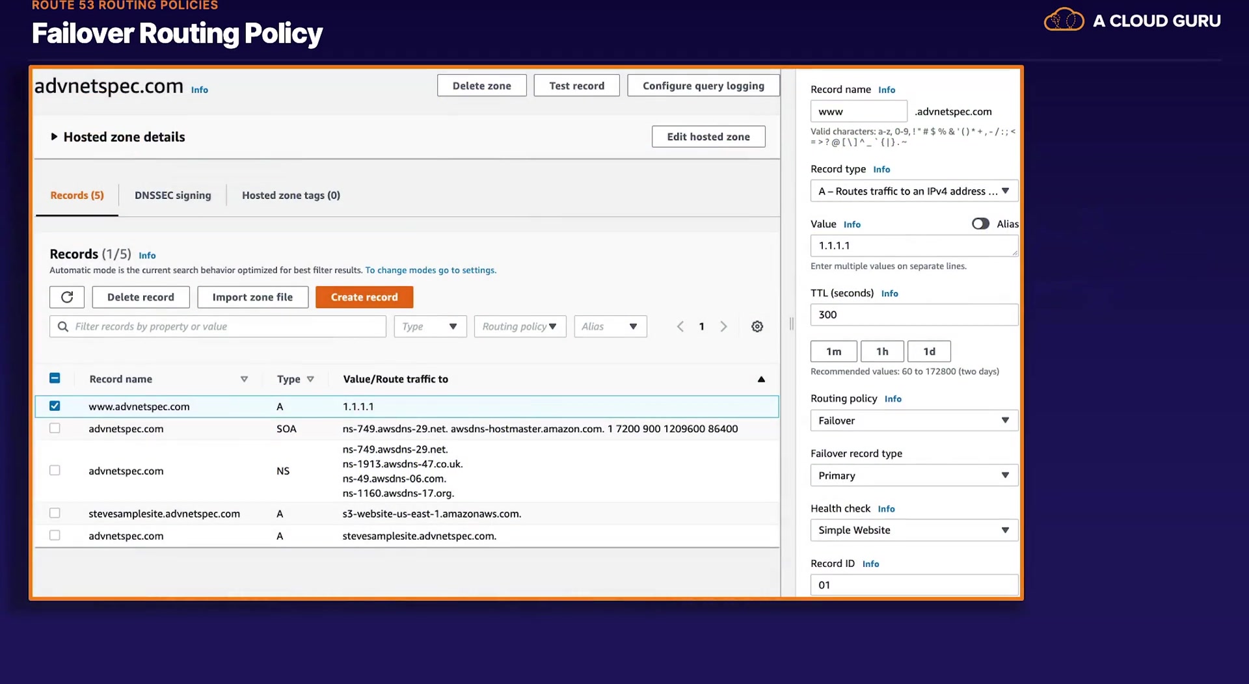This screenshot has width=1249, height=684.
Task: Click the Record name www field
Action: click(x=859, y=111)
